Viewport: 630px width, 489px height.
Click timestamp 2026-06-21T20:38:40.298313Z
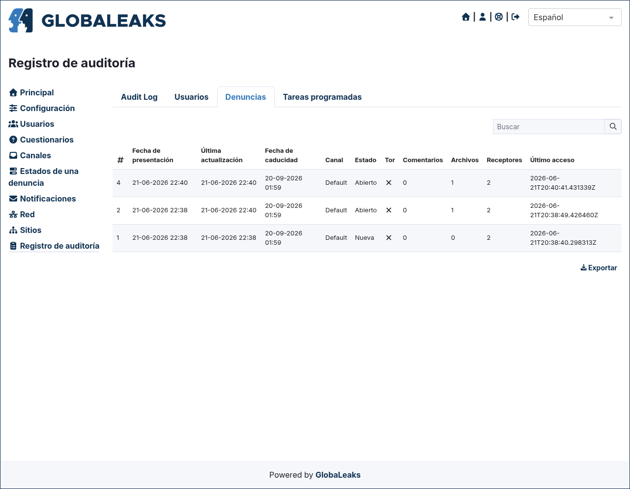563,238
